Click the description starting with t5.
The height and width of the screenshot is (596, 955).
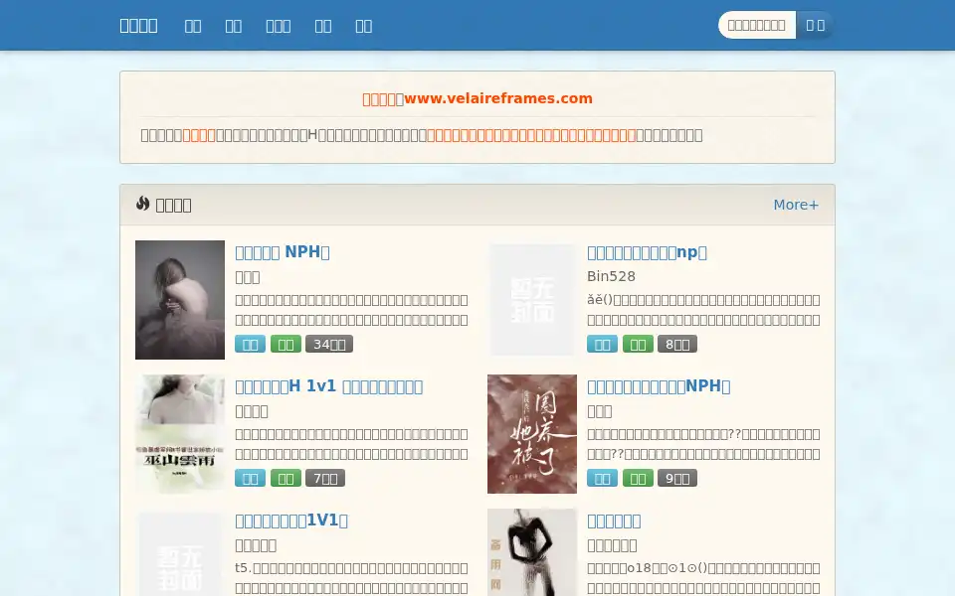(351, 578)
